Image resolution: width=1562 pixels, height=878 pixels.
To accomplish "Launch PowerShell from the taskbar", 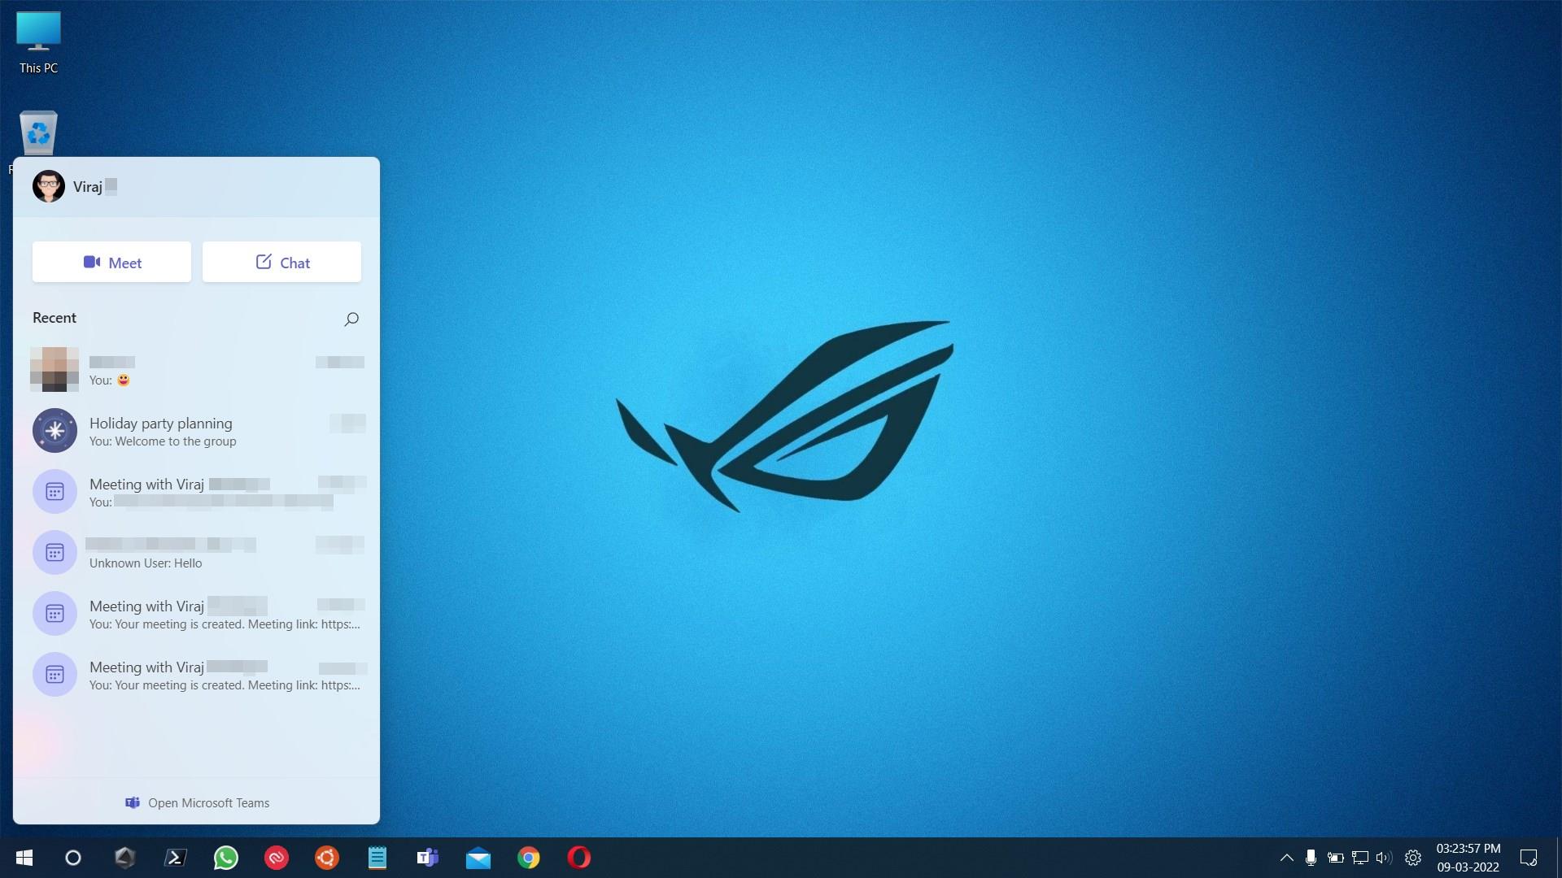I will tap(176, 858).
